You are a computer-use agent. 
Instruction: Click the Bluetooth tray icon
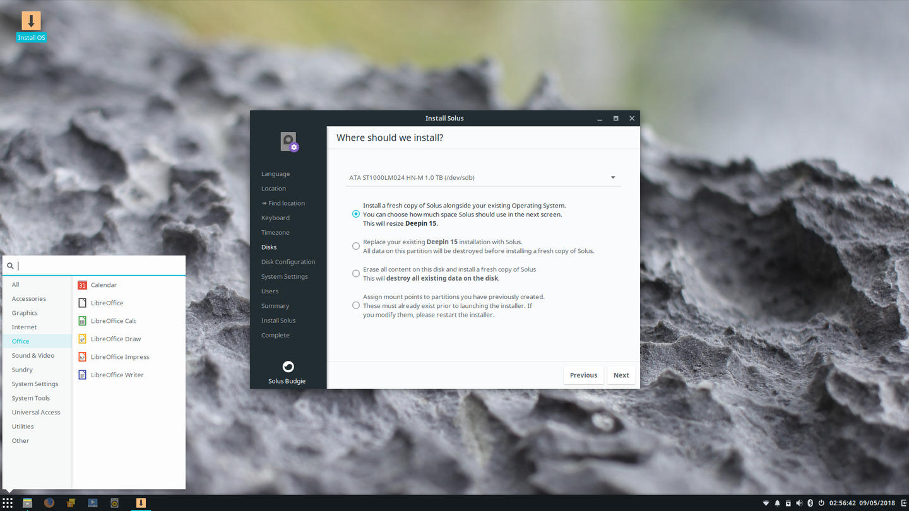(810, 503)
